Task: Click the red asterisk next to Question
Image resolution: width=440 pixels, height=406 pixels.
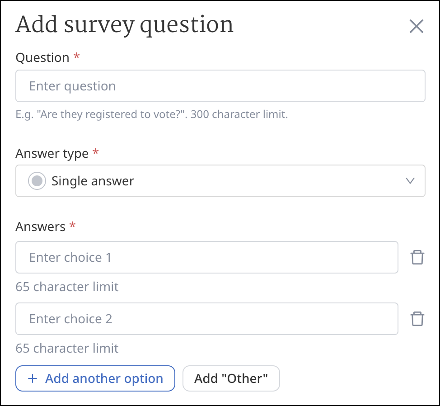Action: point(76,57)
